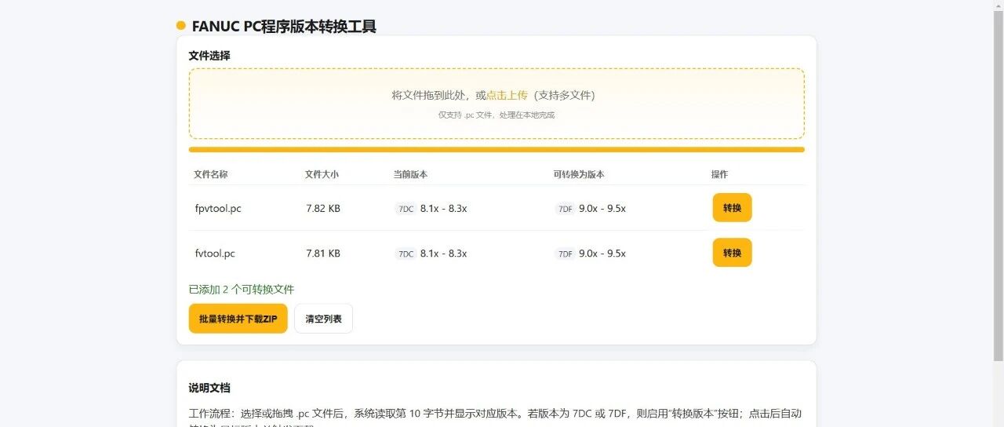Click the 当前版本 column header
The image size is (1004, 427).
click(x=410, y=174)
